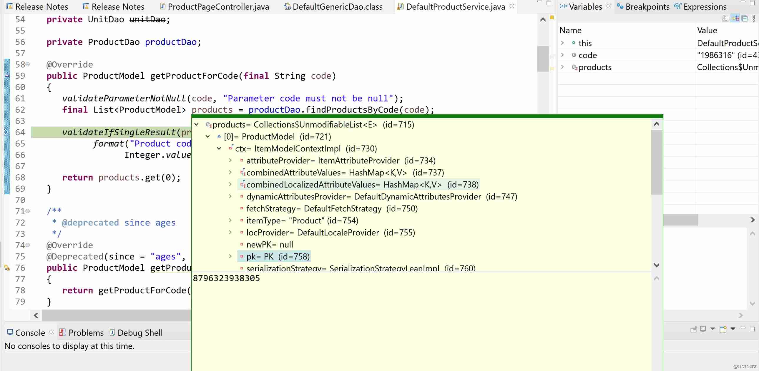Switch to the Expressions tab
This screenshot has width=759, height=371.
point(700,6)
